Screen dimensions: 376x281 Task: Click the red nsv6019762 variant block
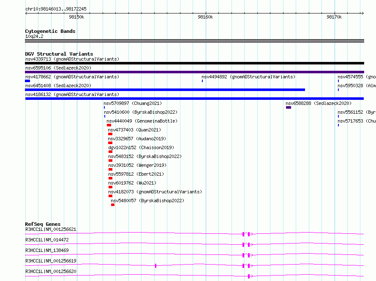pyautogui.click(x=111, y=187)
